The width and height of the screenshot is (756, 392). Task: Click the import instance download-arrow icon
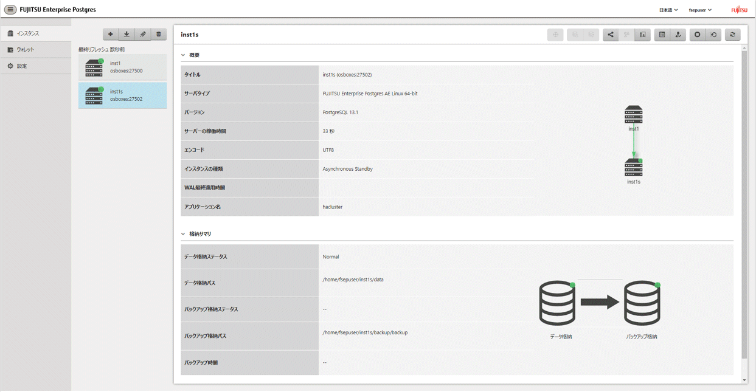coord(127,34)
